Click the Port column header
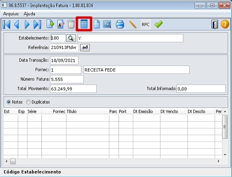Screen dimensions: 232x177 pos(126,111)
